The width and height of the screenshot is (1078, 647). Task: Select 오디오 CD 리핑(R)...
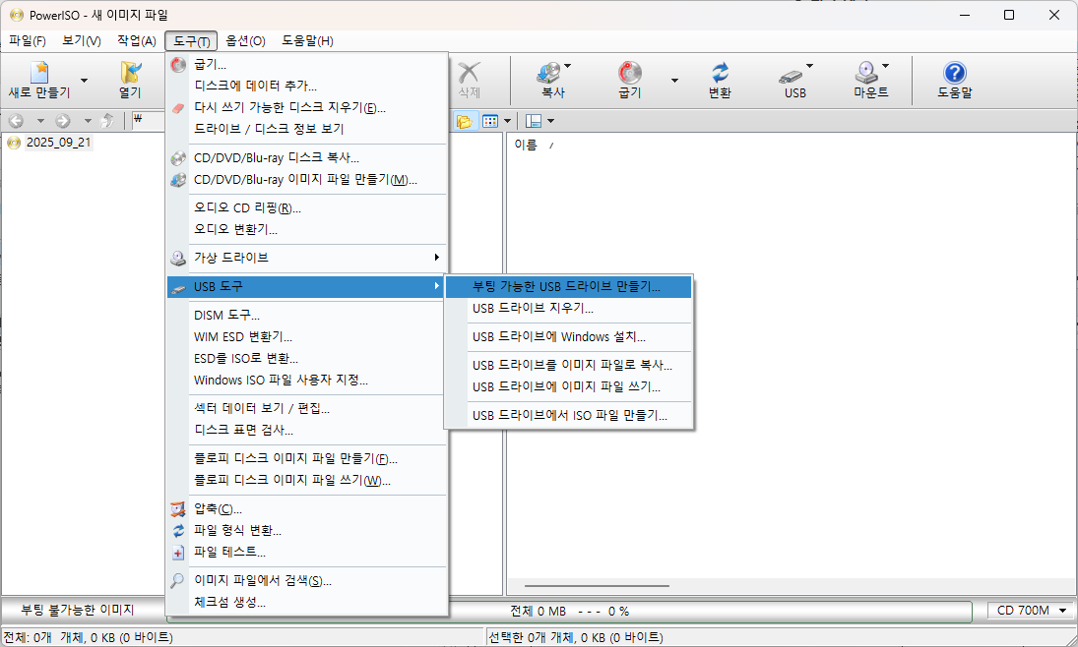point(306,208)
